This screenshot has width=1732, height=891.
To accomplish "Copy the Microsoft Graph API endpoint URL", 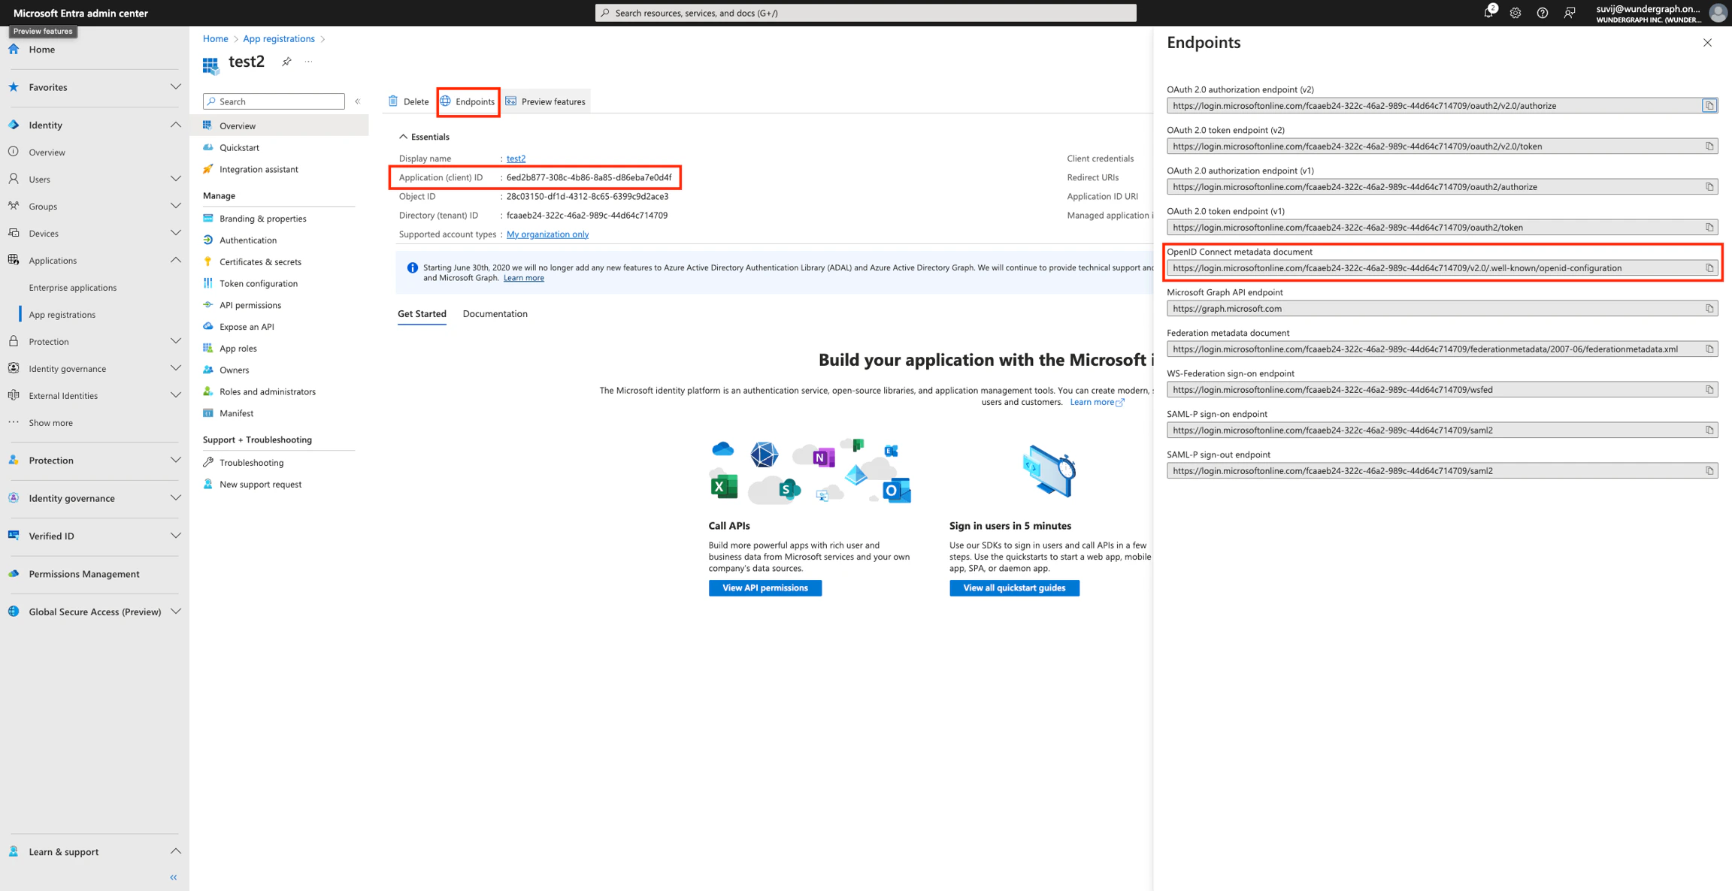I will click(1709, 308).
